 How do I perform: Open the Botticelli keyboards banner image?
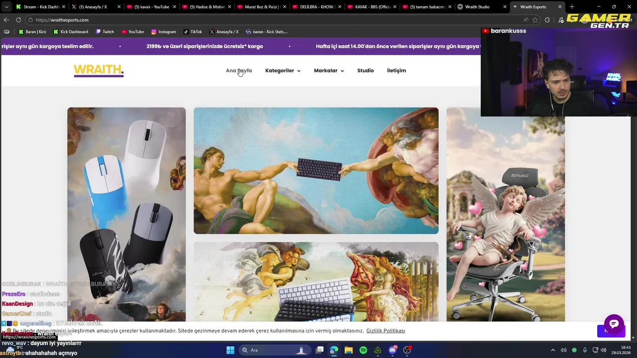pos(316,282)
